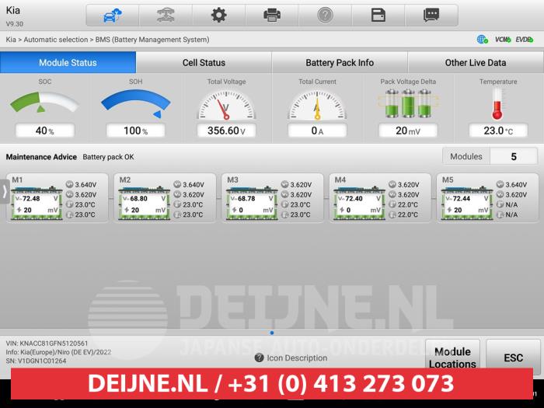
Task: Open the Icon Description help link
Action: click(291, 357)
